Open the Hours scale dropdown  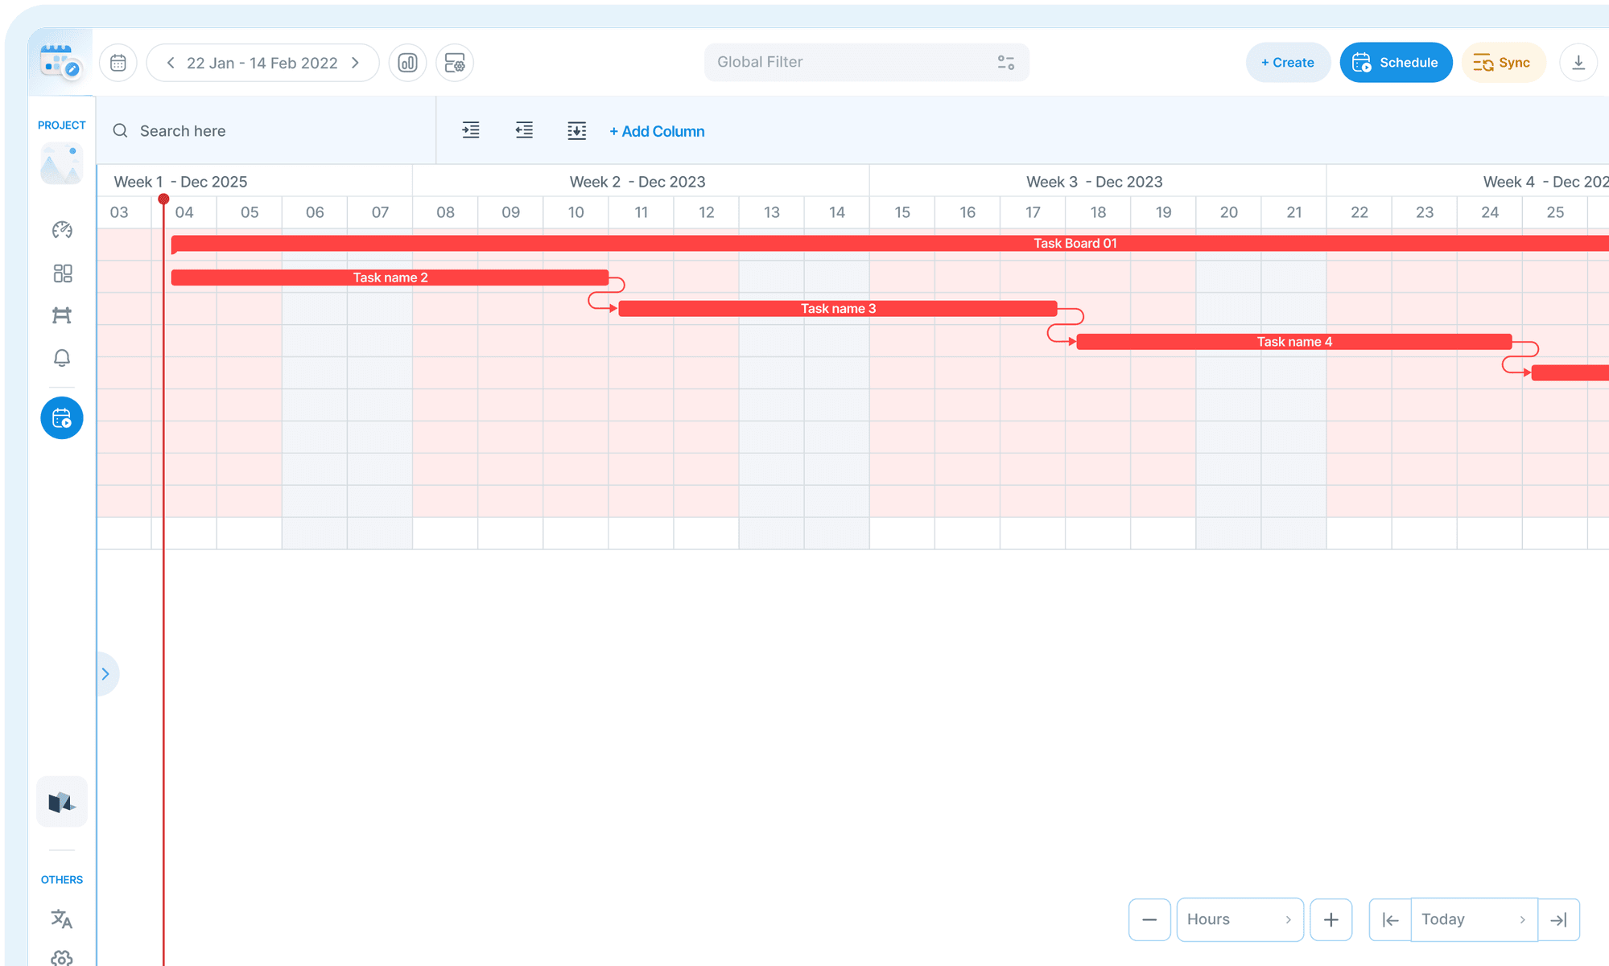(1240, 919)
